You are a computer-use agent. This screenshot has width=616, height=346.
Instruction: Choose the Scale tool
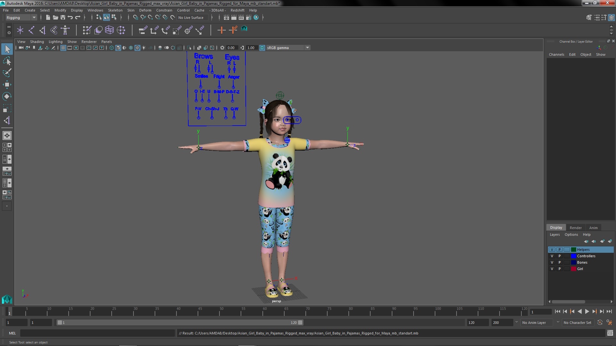pos(7,108)
